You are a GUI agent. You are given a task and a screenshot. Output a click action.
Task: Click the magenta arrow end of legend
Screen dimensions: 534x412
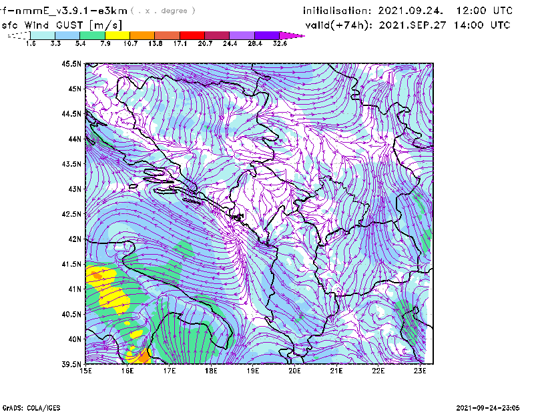click(292, 35)
